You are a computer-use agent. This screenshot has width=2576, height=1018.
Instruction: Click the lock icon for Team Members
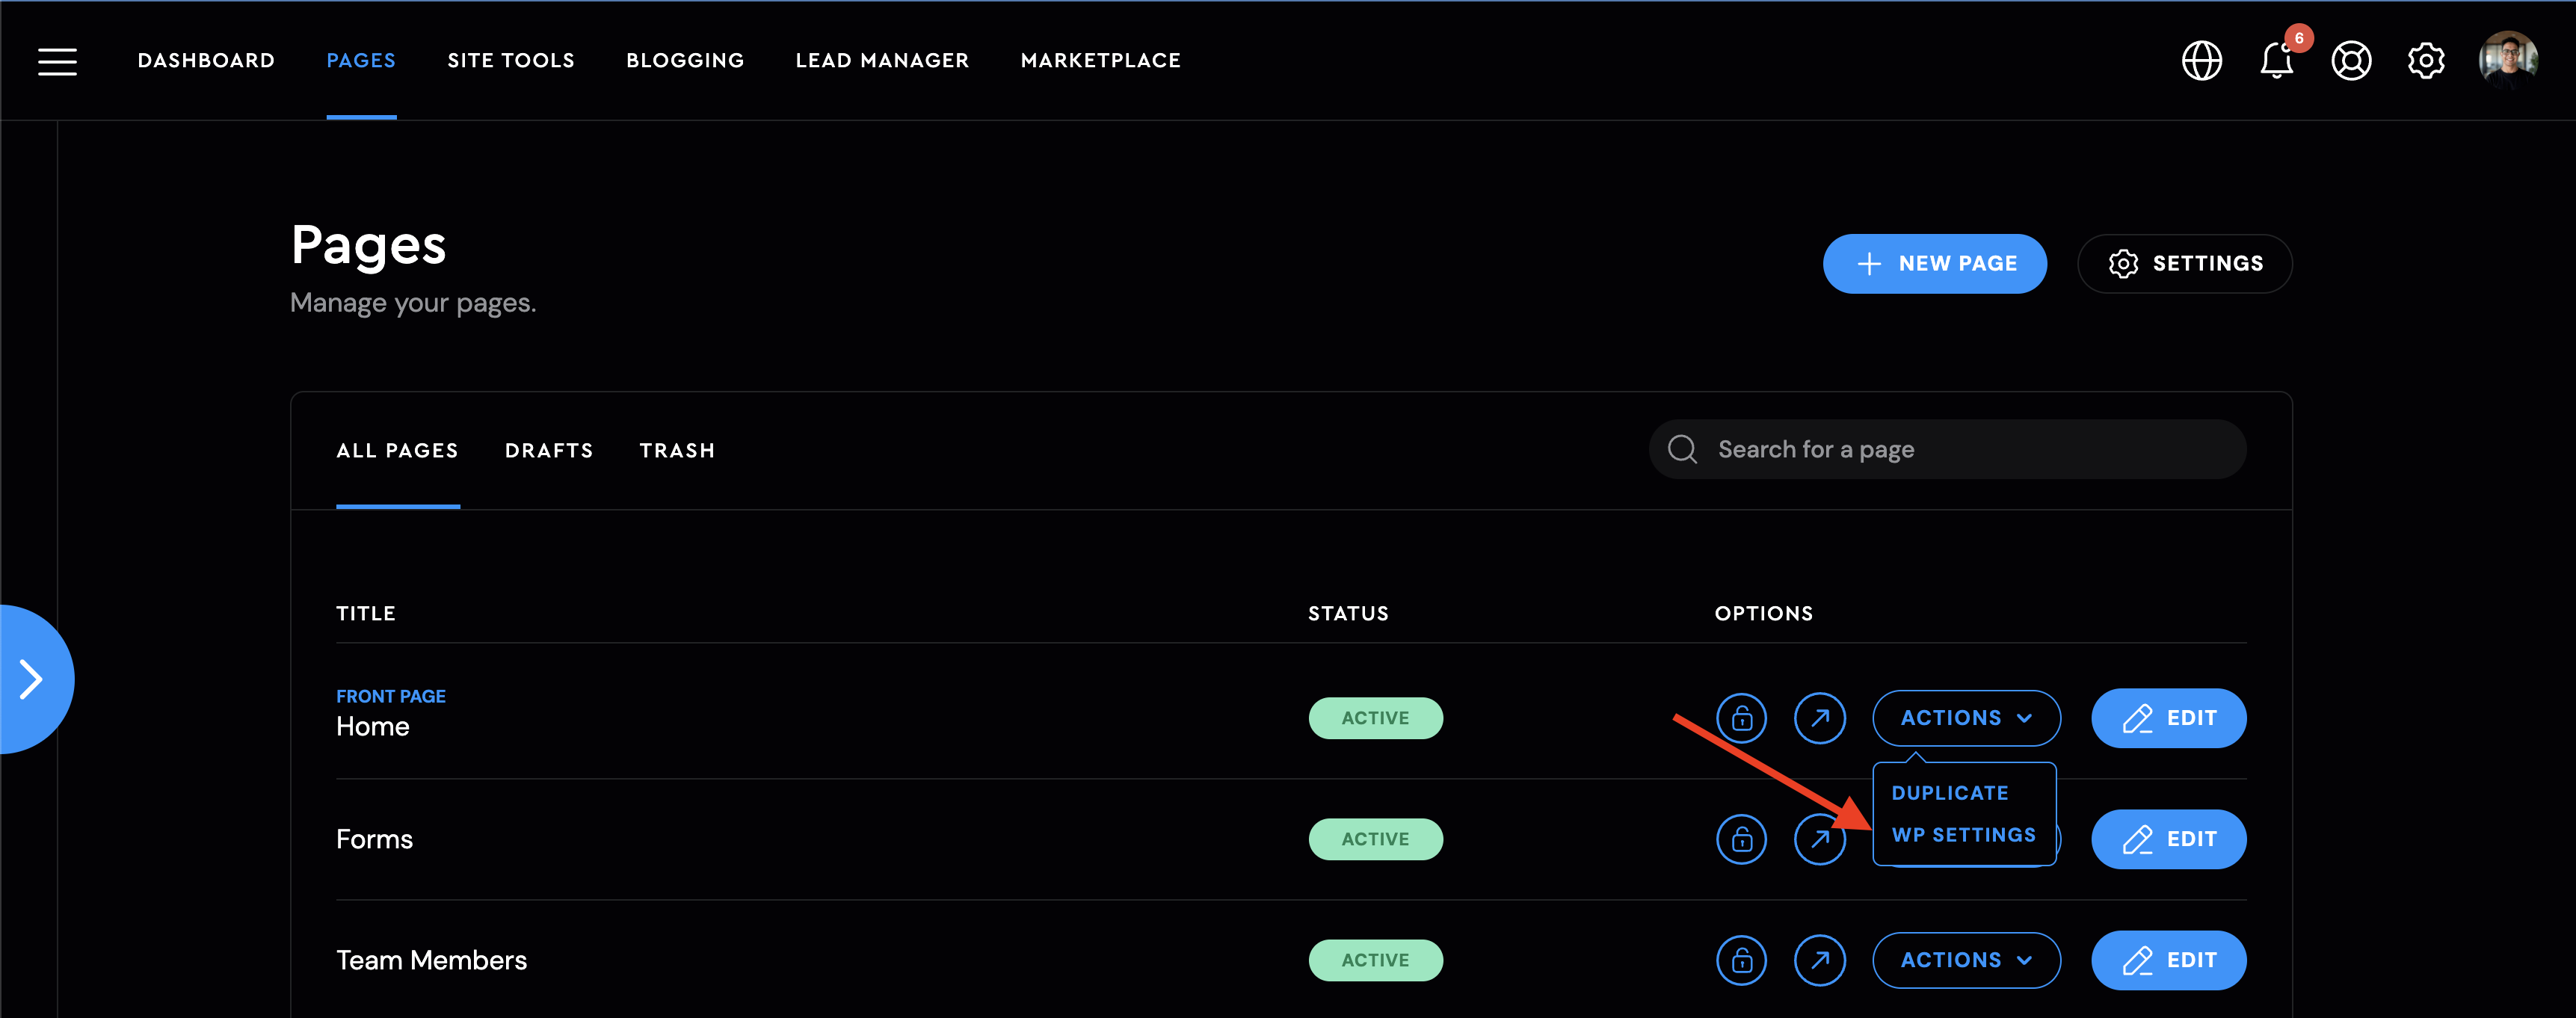click(1741, 960)
